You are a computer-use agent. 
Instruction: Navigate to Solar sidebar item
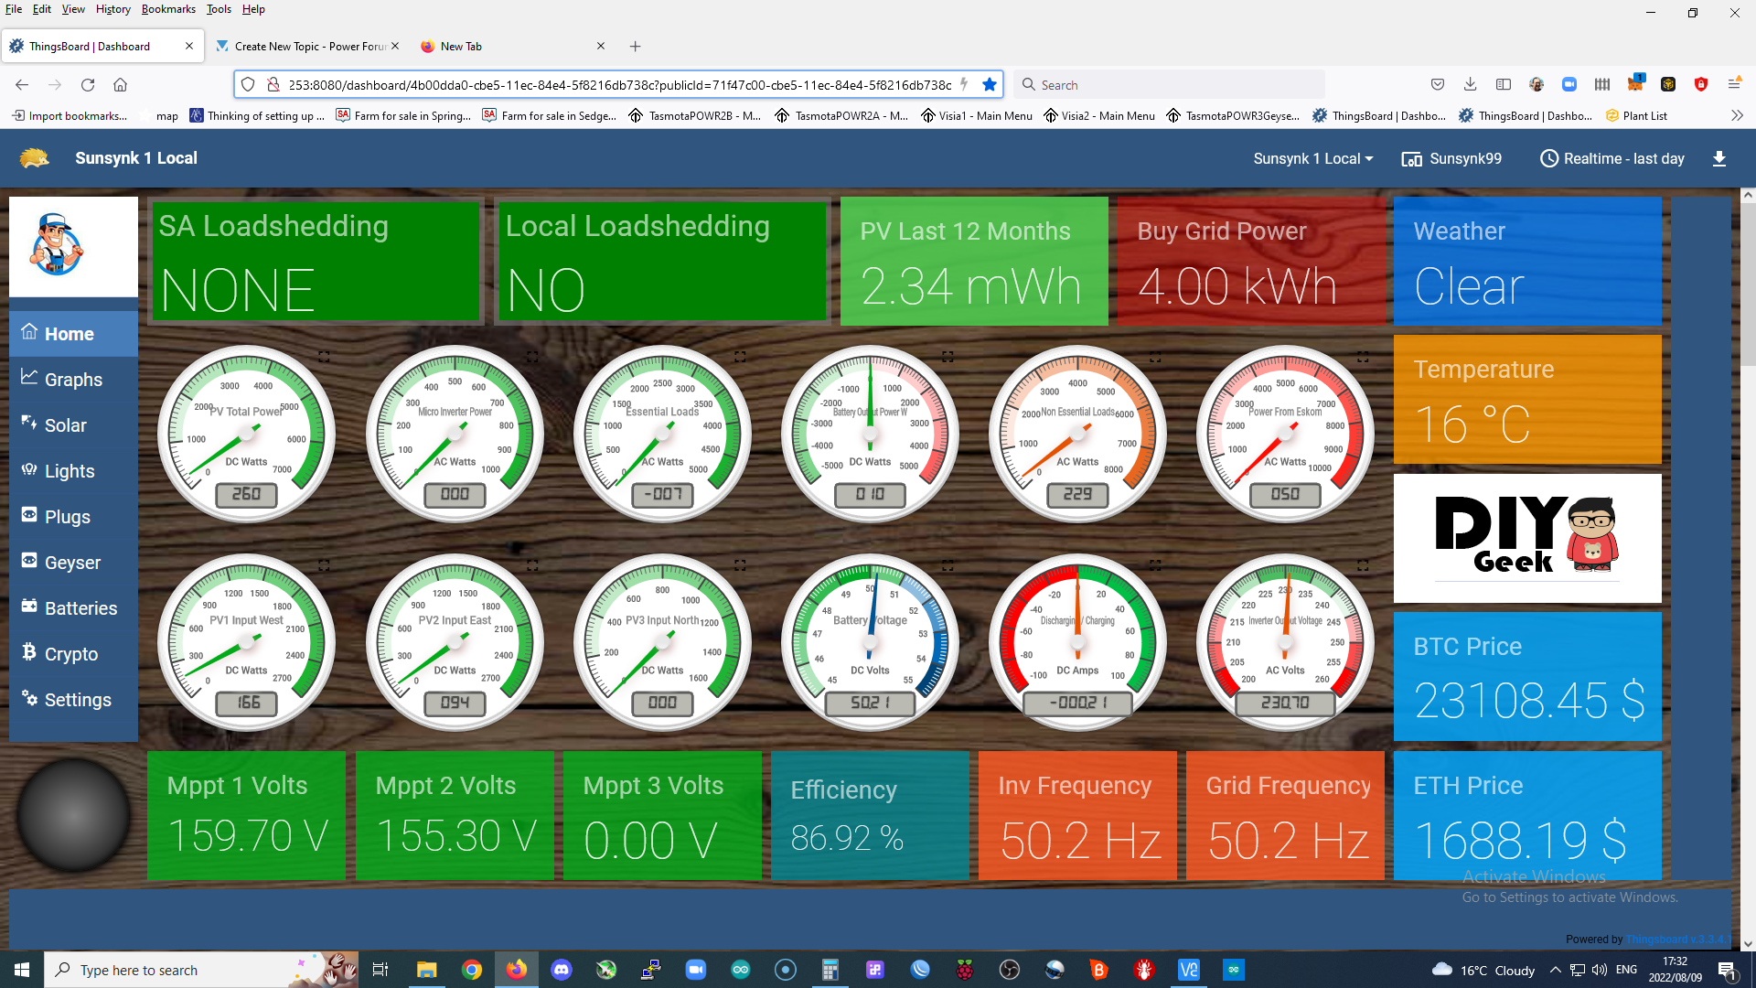(65, 425)
